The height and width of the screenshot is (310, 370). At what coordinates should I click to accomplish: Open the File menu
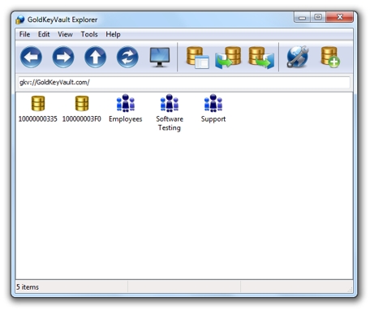coord(24,34)
